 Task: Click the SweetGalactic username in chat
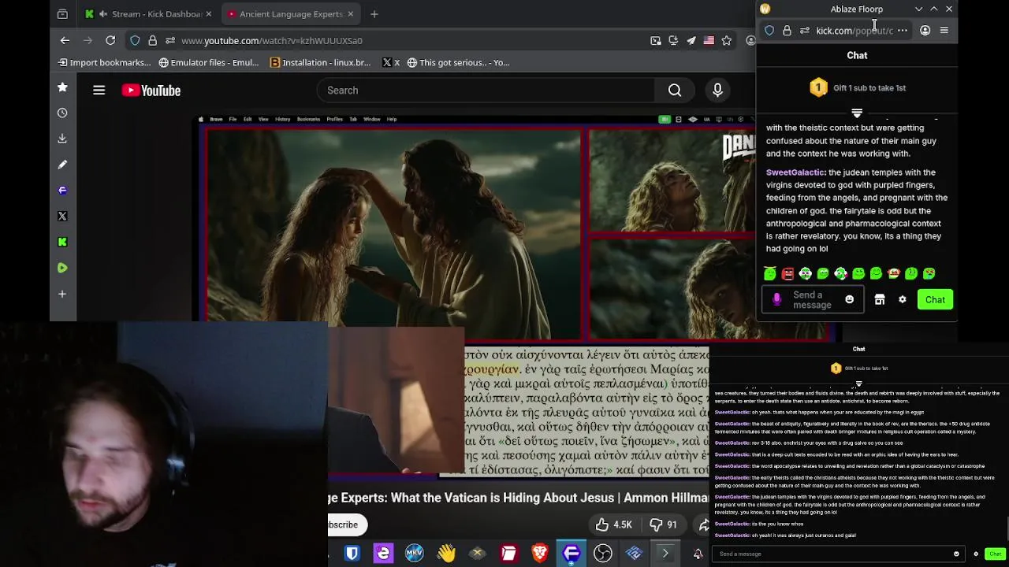click(795, 172)
